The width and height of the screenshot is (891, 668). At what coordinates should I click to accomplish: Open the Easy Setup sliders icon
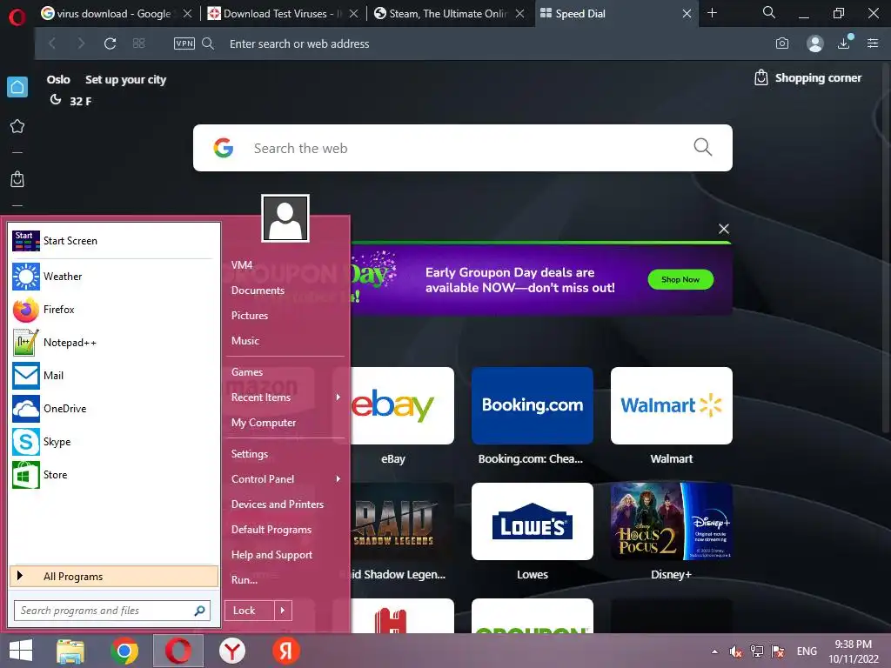pyautogui.click(x=873, y=43)
